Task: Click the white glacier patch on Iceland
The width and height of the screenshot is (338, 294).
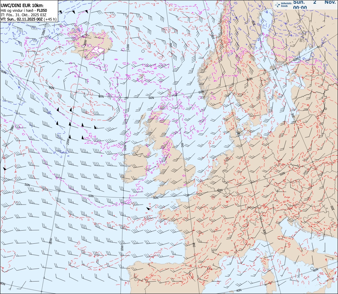Action: point(98,50)
